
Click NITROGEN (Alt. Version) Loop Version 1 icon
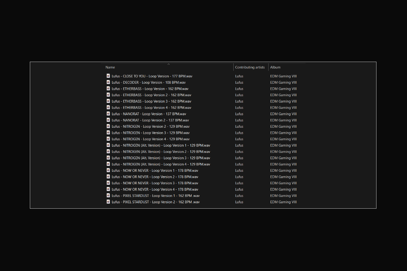[108, 145]
